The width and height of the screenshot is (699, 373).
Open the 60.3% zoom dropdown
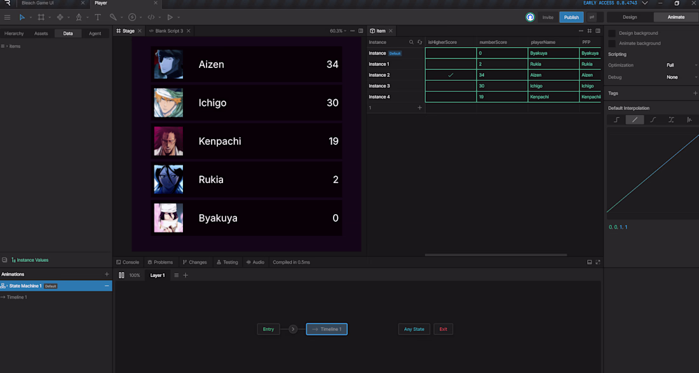(x=338, y=31)
